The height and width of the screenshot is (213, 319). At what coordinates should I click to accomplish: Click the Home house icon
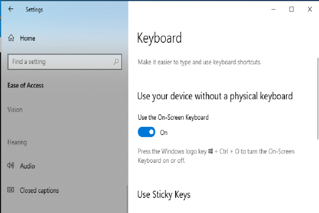coord(11,38)
